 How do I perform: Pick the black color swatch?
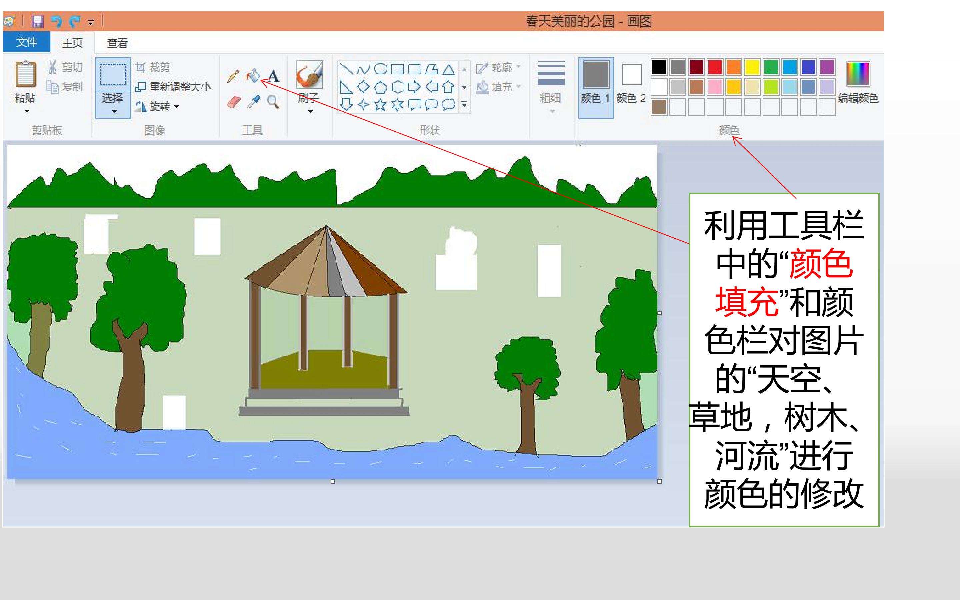coord(659,67)
